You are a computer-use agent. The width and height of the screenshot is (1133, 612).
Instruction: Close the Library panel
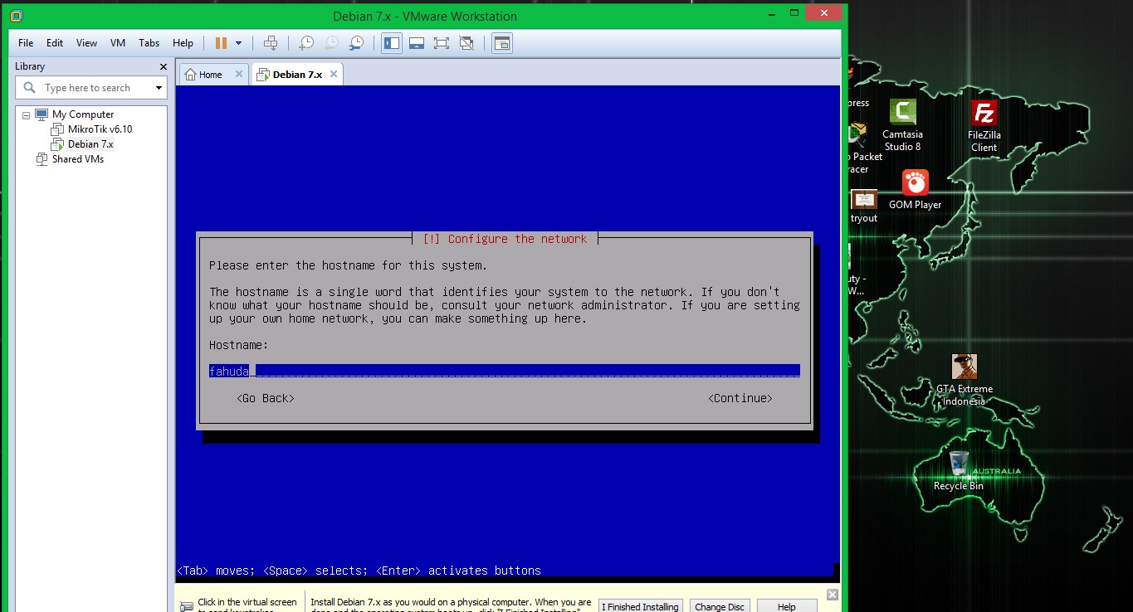pyautogui.click(x=164, y=66)
